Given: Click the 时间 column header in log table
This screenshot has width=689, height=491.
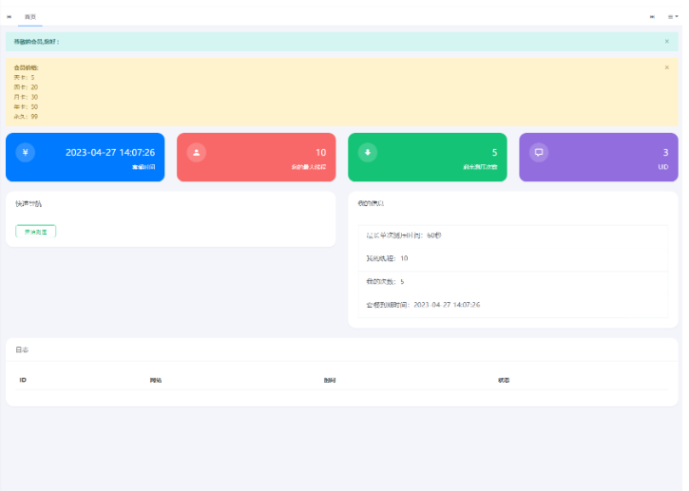Looking at the screenshot, I should [x=330, y=380].
